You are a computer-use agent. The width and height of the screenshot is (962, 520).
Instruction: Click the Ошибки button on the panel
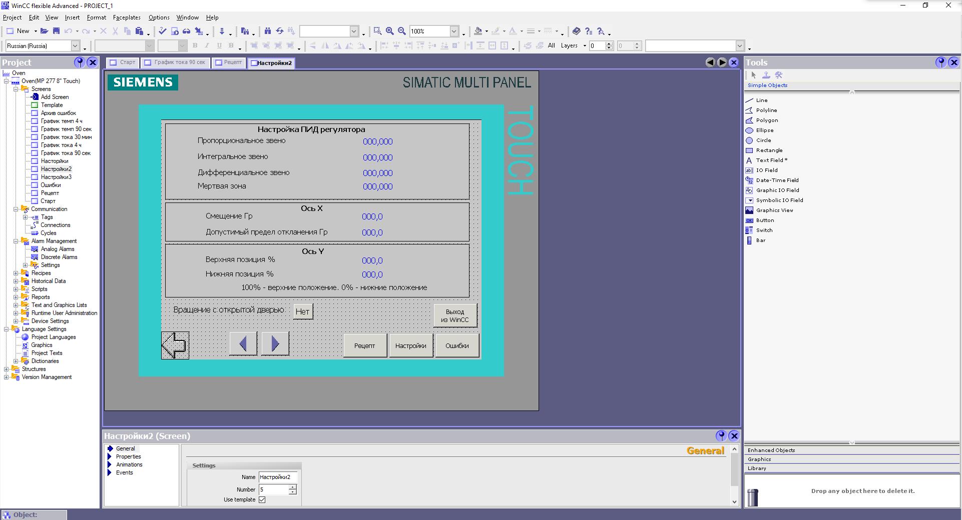pos(457,345)
